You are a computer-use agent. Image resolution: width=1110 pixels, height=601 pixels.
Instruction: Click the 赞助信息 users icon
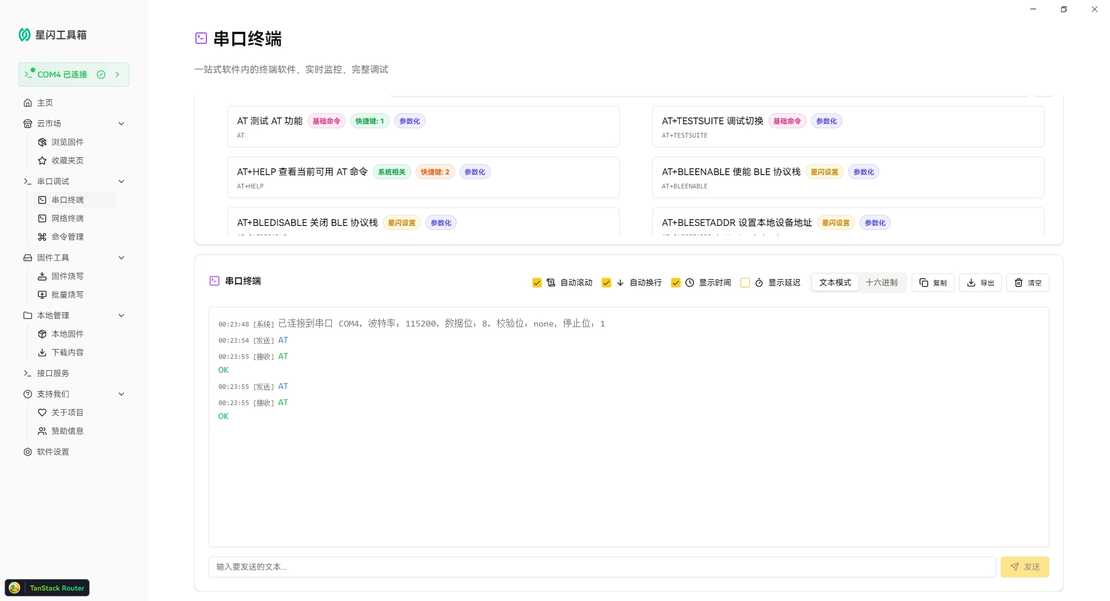(42, 431)
